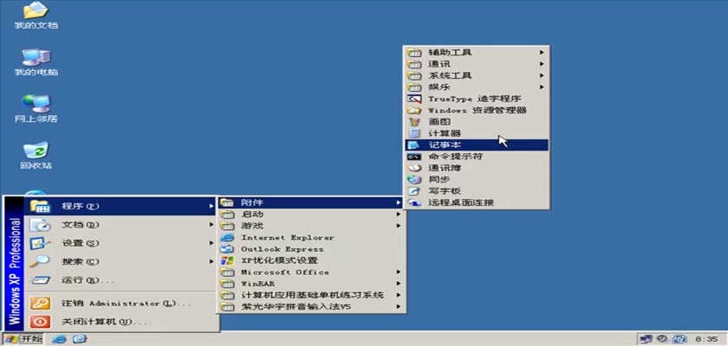Click the 开始 Start button
This screenshot has height=346, width=728.
pos(23,339)
